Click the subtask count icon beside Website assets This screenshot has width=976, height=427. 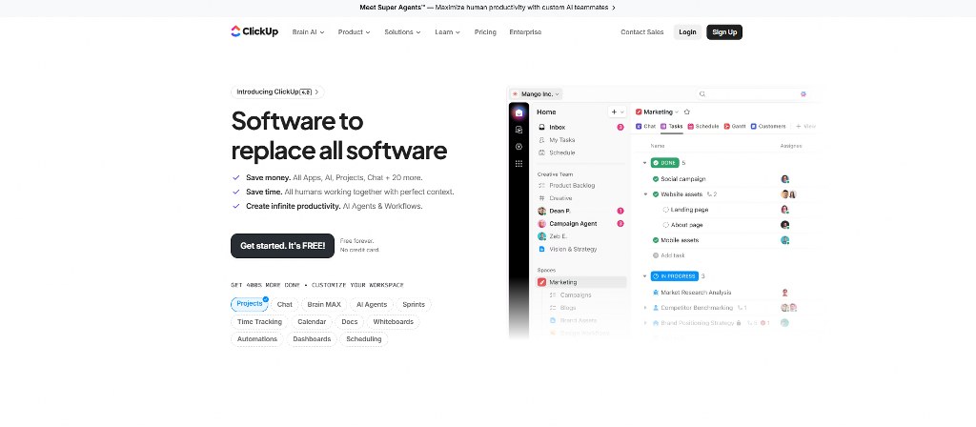click(709, 194)
